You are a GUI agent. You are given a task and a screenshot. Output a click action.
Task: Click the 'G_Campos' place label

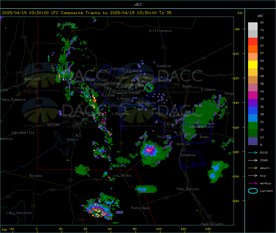[208, 89]
